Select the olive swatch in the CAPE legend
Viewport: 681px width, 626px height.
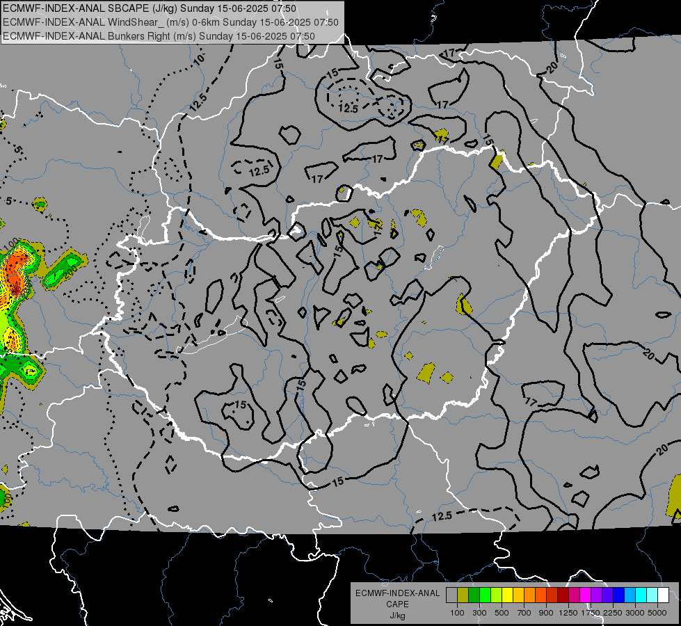(x=463, y=595)
